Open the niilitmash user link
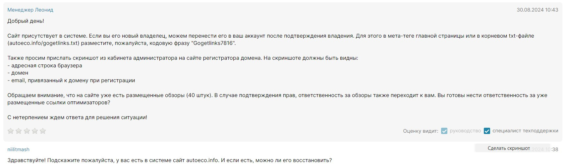566x168 pixels. coord(18,150)
